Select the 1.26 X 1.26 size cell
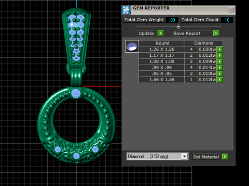Viewport: 249px width, 186px height. pos(162,50)
